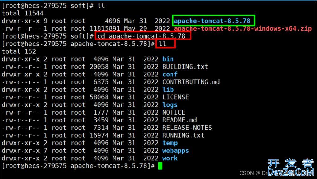This screenshot has height=179, width=317.
Task: Select the LICENSE file name
Action: (176, 97)
